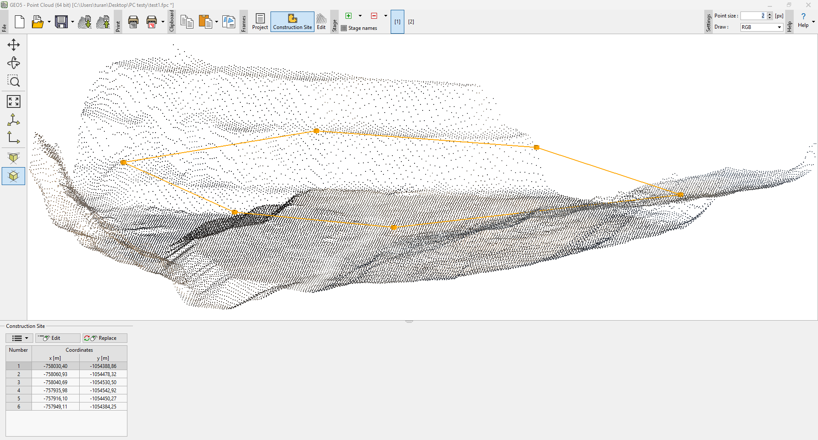Click the import point cloud icon
The height and width of the screenshot is (440, 818).
[x=85, y=22]
